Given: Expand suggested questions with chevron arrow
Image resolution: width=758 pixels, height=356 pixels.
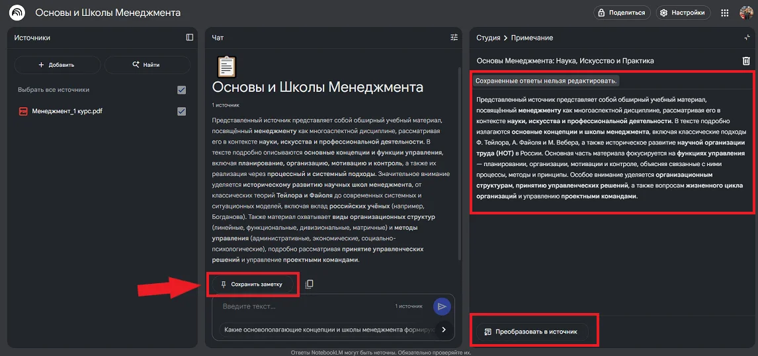Looking at the screenshot, I should point(444,330).
